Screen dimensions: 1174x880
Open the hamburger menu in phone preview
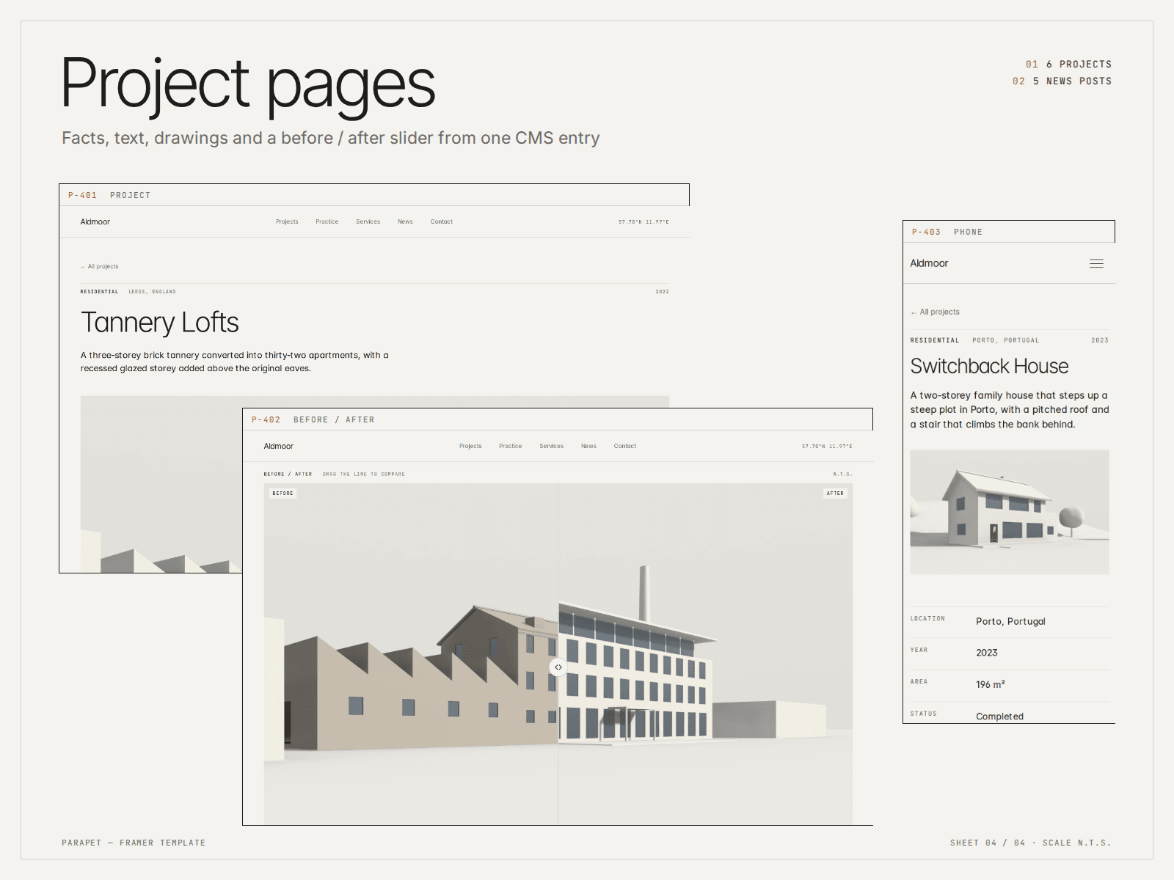pyautogui.click(x=1096, y=263)
